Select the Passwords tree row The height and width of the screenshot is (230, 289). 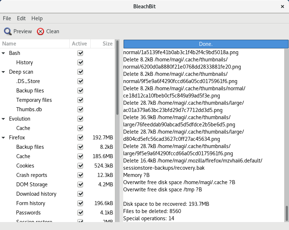(x=57, y=213)
